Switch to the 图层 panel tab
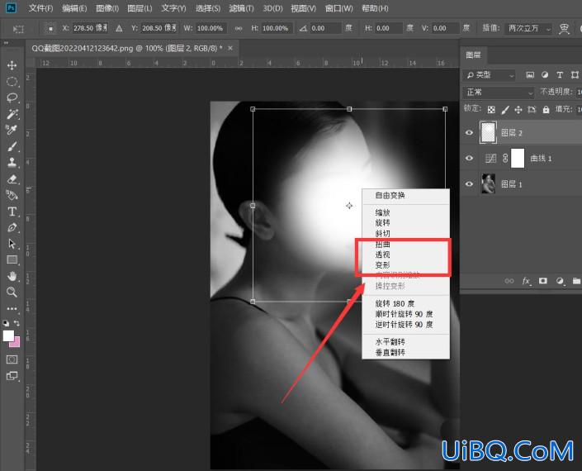This screenshot has height=471, width=582. 473,55
